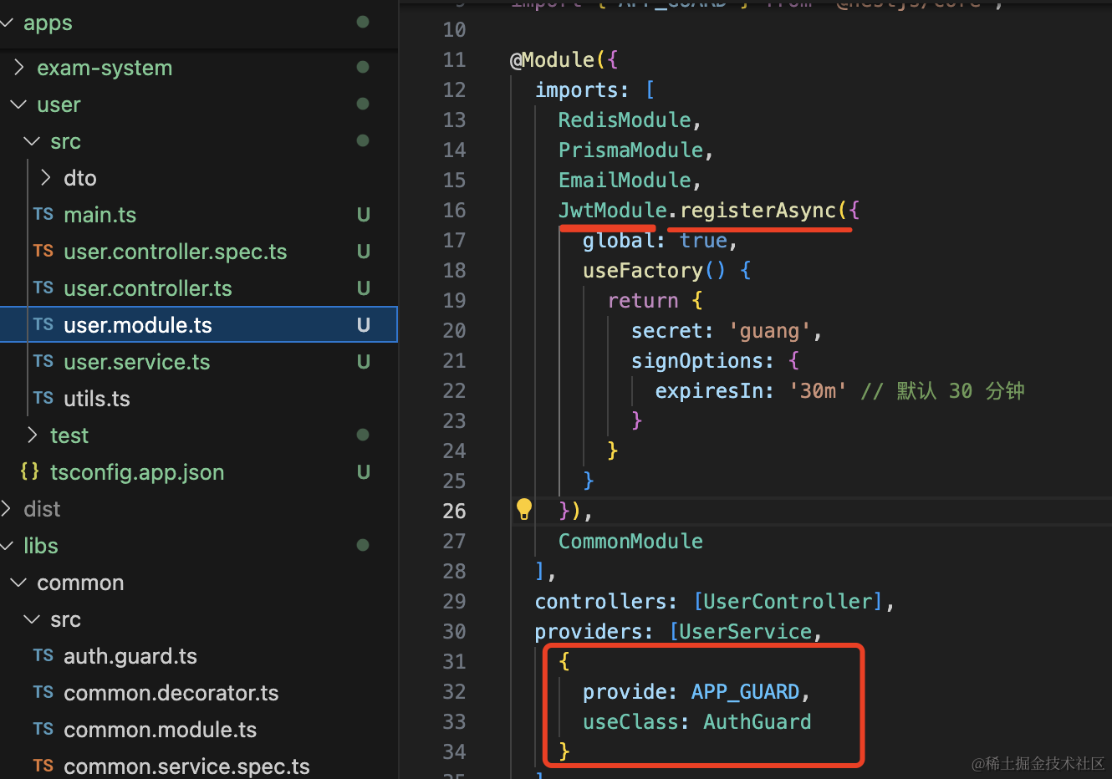Click the TS icon beside main.ts
This screenshot has height=779, width=1112.
[x=43, y=215]
